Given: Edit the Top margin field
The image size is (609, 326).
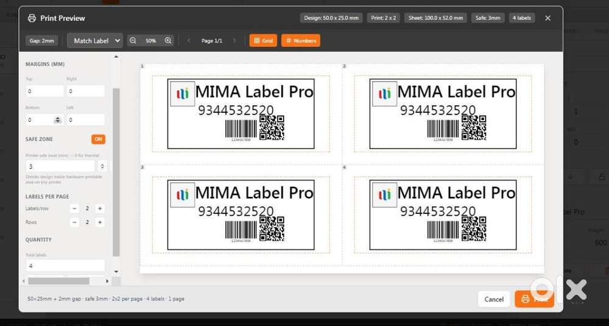Looking at the screenshot, I should (x=44, y=91).
